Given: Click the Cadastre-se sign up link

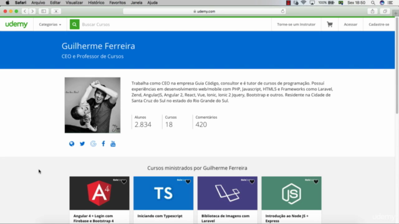Looking at the screenshot, I should (x=379, y=24).
